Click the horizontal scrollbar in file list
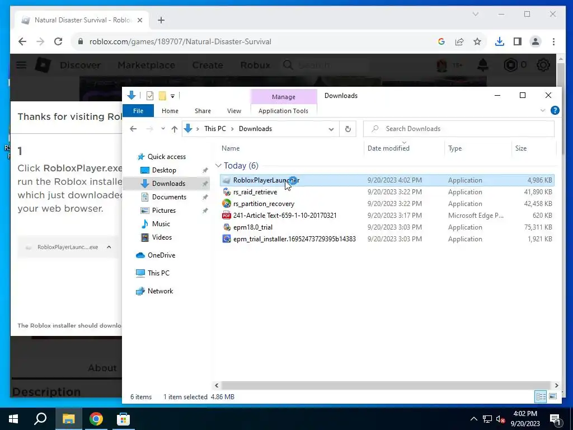 386,385
